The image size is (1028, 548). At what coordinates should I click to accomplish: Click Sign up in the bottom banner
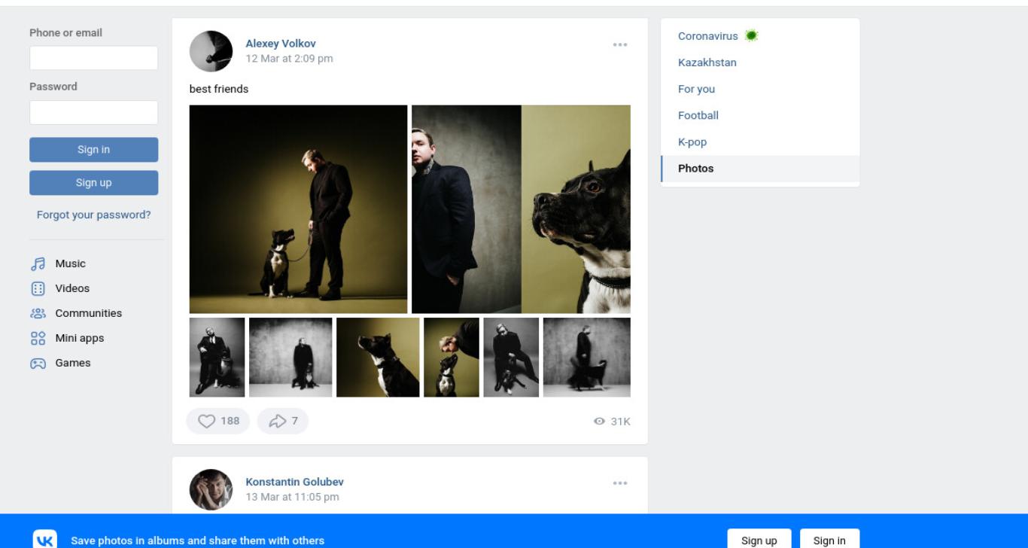[759, 540]
